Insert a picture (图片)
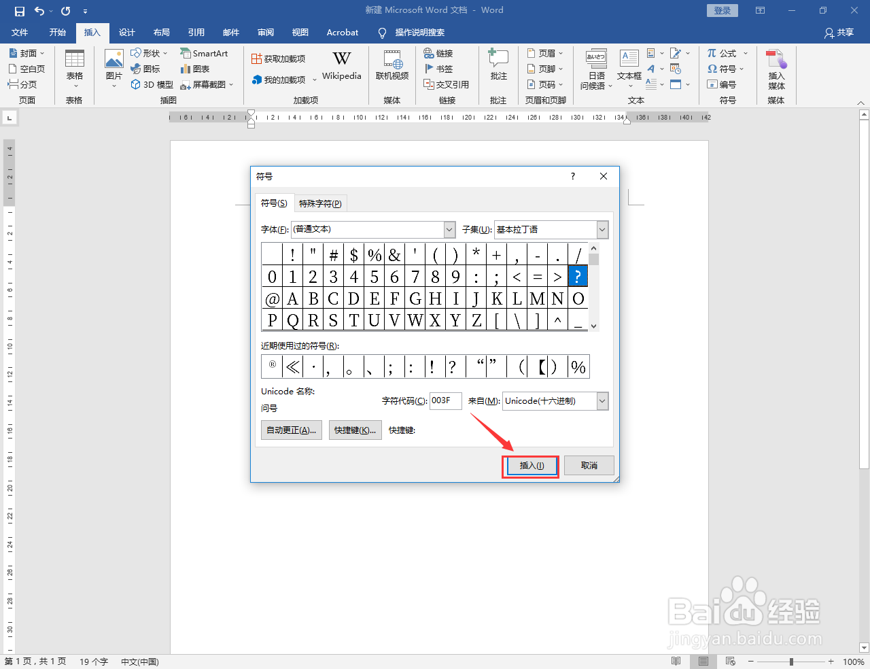Image resolution: width=870 pixels, height=669 pixels. 114,69
